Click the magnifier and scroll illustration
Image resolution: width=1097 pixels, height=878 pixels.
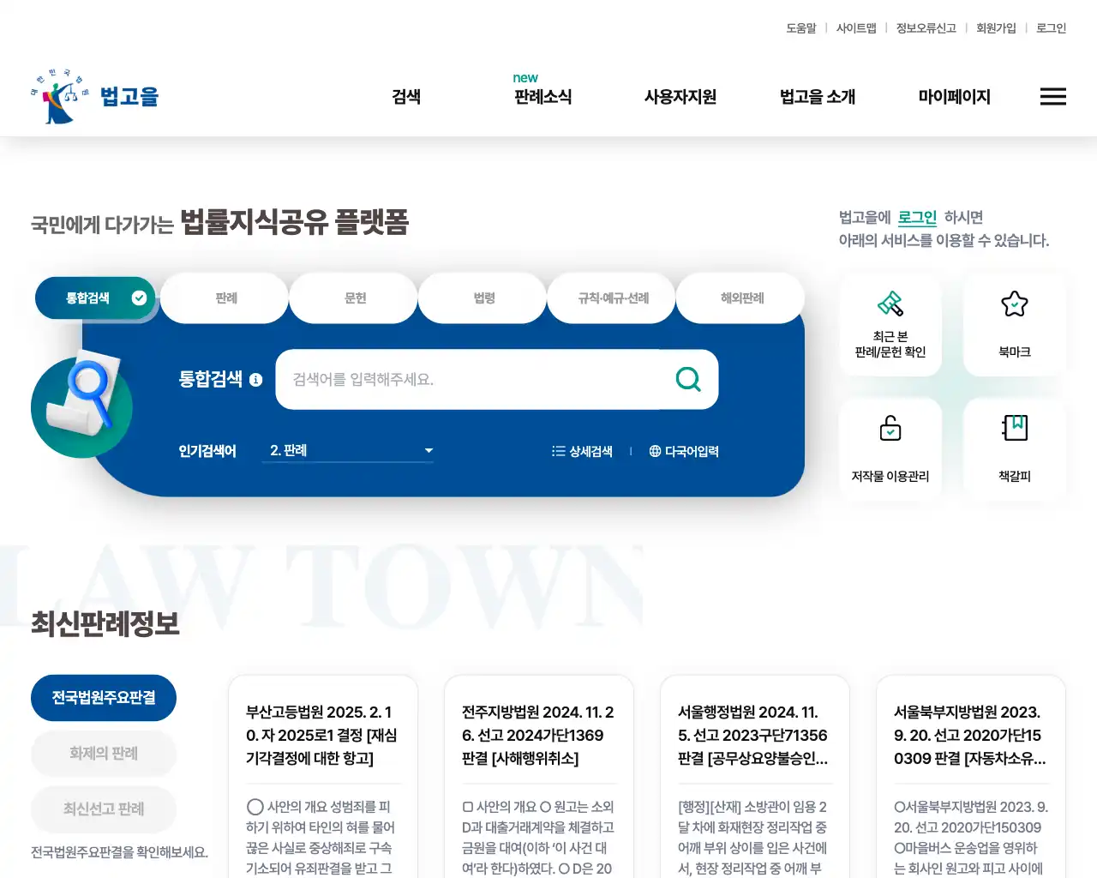point(81,403)
